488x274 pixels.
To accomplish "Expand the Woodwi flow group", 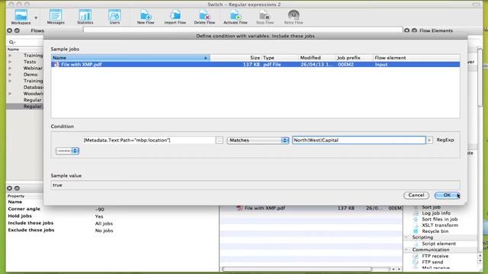I will (10, 94).
